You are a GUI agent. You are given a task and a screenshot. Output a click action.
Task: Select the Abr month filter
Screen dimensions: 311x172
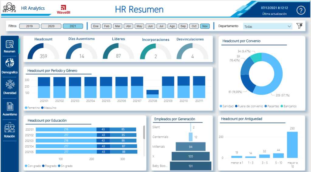(x=128, y=26)
